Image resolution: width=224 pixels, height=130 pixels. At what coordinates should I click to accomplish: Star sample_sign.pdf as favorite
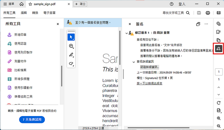click(x=30, y=4)
